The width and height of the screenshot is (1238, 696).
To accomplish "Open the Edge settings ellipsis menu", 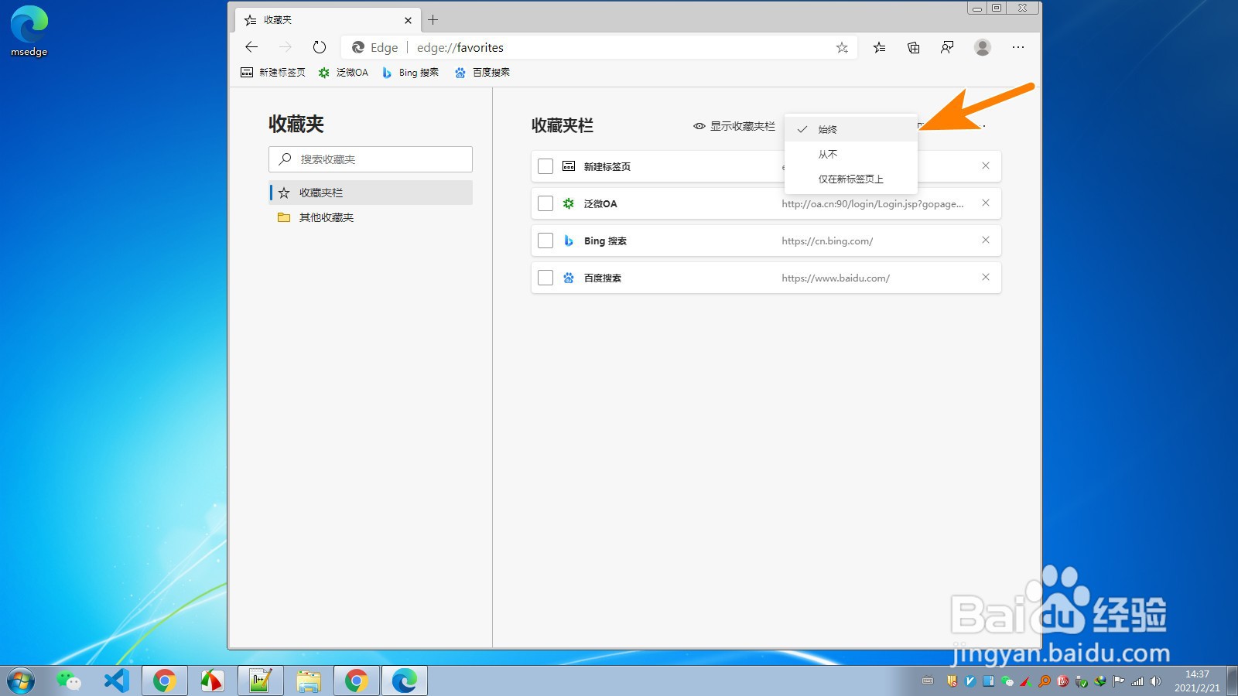I will coord(1017,47).
